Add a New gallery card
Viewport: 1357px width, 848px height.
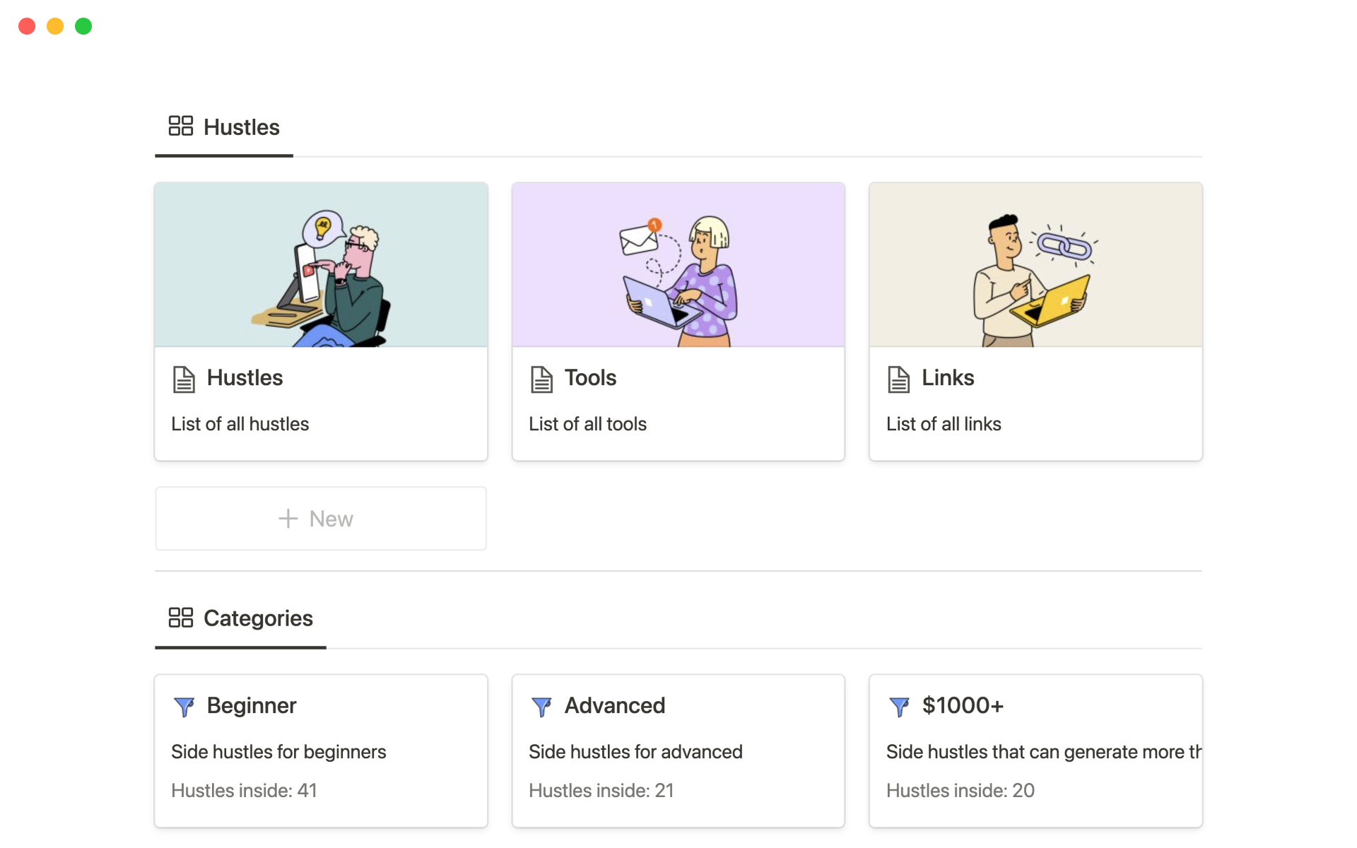[330, 519]
